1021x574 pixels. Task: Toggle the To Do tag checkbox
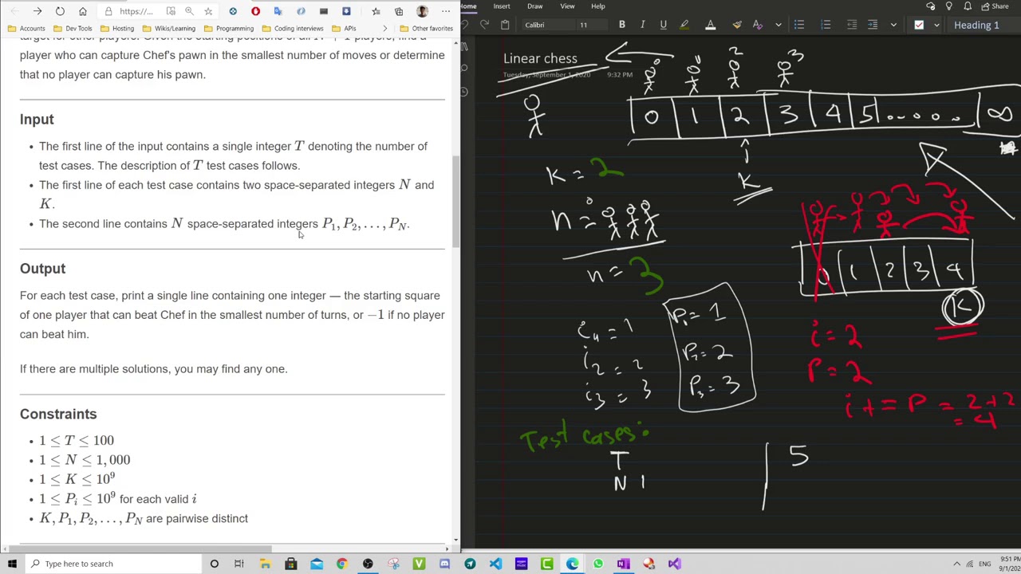point(919,25)
